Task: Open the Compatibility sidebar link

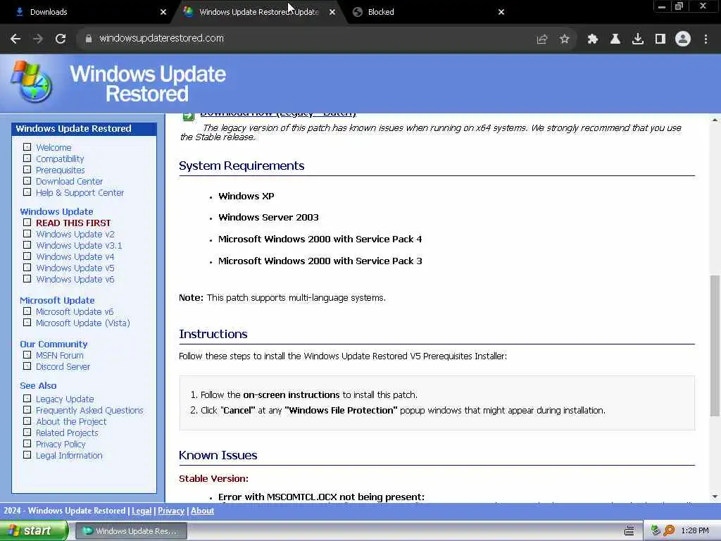Action: point(60,158)
